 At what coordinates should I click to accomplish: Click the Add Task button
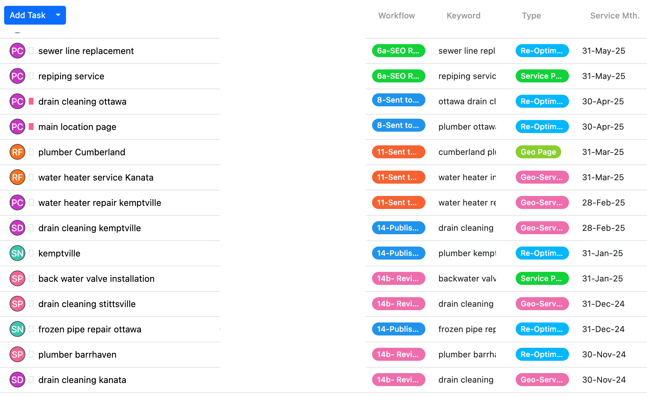coord(28,15)
